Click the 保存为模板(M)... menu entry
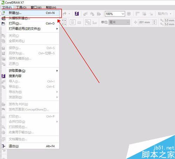The width and height of the screenshot is (175, 159). point(30,58)
